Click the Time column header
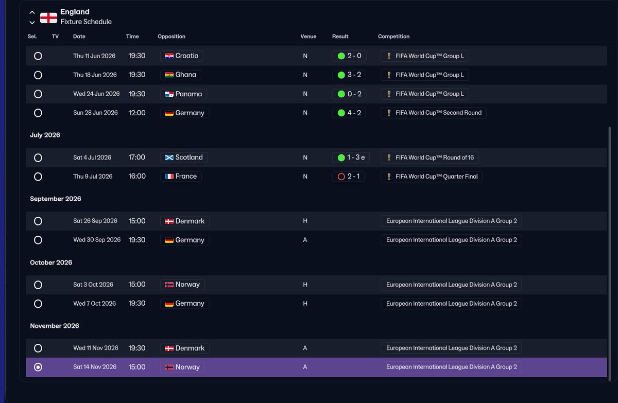 [x=132, y=37]
